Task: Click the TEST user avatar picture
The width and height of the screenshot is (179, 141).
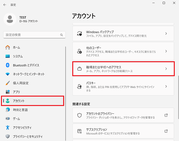Action: [10, 19]
